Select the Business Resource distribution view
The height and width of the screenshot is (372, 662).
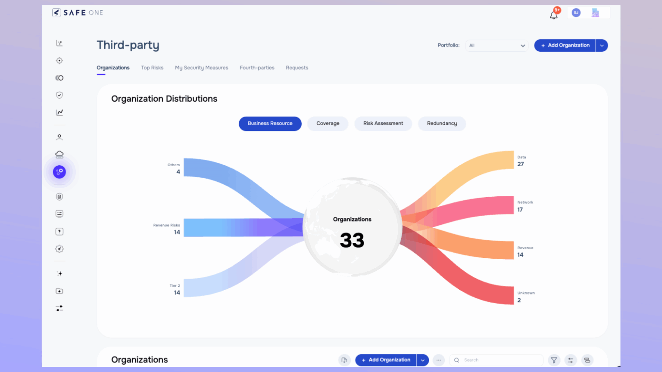[x=270, y=124]
